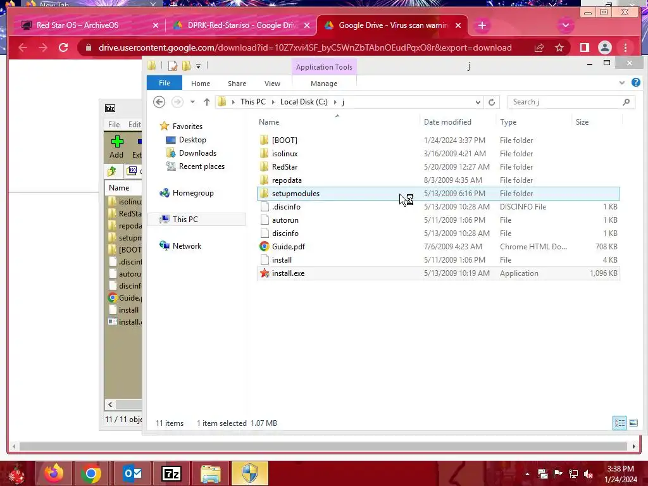Open Downloads in the navigation pane
648x486 pixels.
tap(197, 153)
